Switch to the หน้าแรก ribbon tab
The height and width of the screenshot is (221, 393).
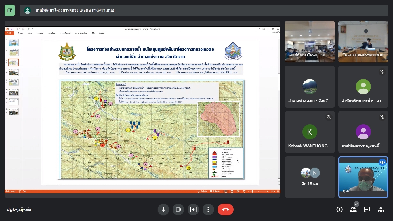20,33
